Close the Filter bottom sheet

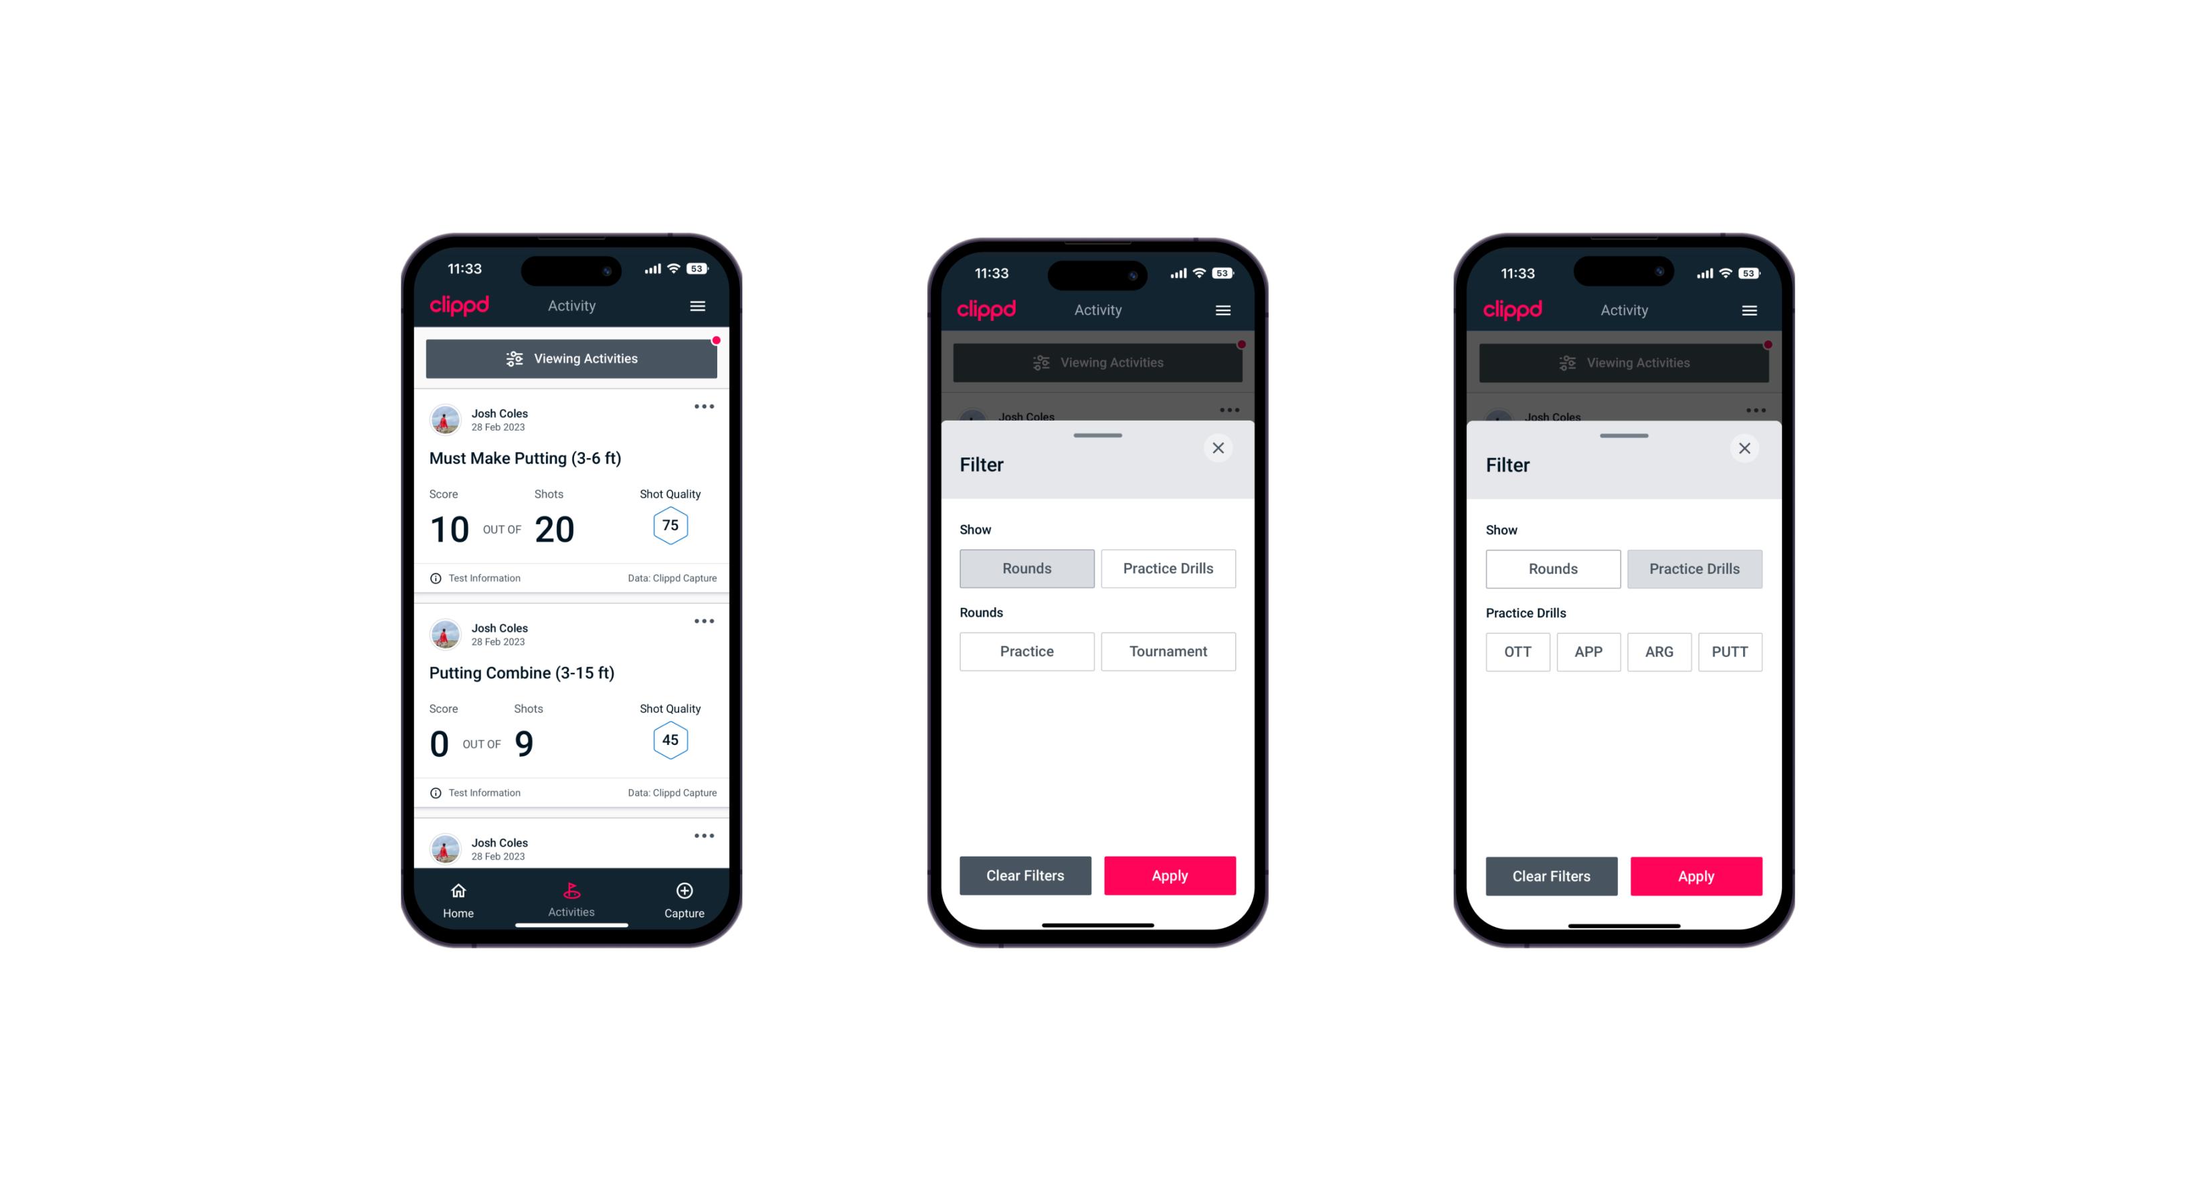tap(1220, 448)
